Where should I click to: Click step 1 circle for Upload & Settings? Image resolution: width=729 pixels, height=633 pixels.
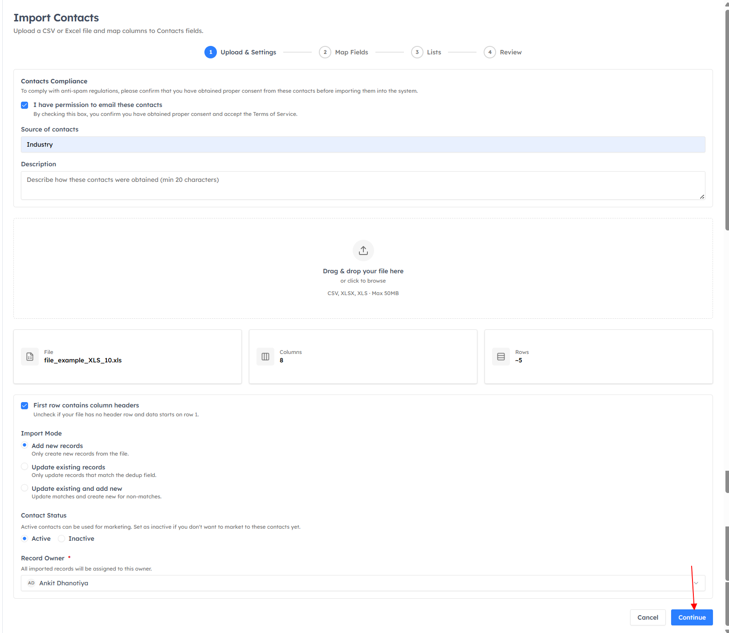(x=211, y=52)
